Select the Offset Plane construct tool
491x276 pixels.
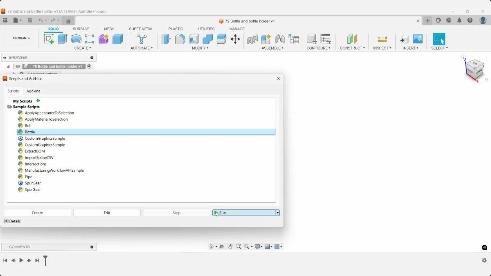tap(352, 39)
